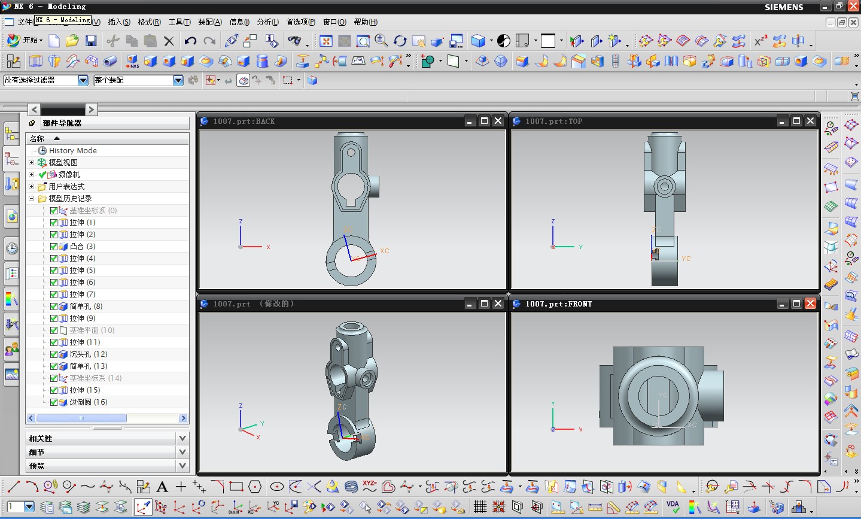The width and height of the screenshot is (861, 519).
Task: Open the 整个装配 scope dropdown
Action: (x=178, y=80)
